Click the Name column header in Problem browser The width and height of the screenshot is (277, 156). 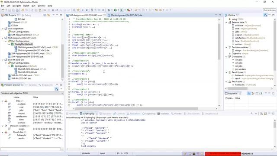[16, 97]
